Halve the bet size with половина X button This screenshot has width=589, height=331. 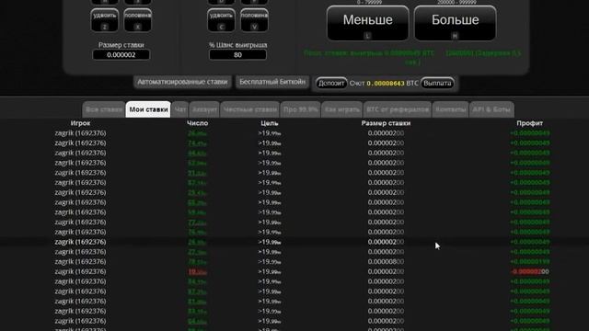pos(137,20)
